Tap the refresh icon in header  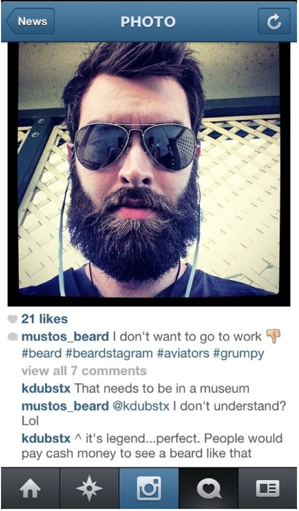(274, 21)
